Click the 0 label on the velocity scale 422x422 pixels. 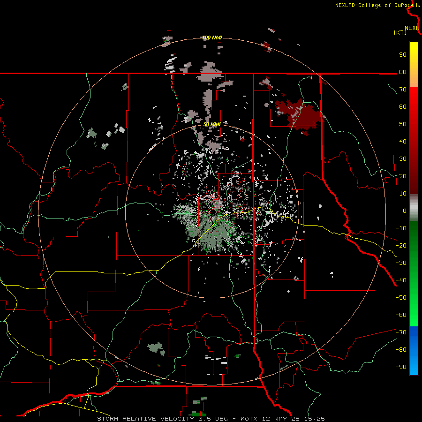405,211
